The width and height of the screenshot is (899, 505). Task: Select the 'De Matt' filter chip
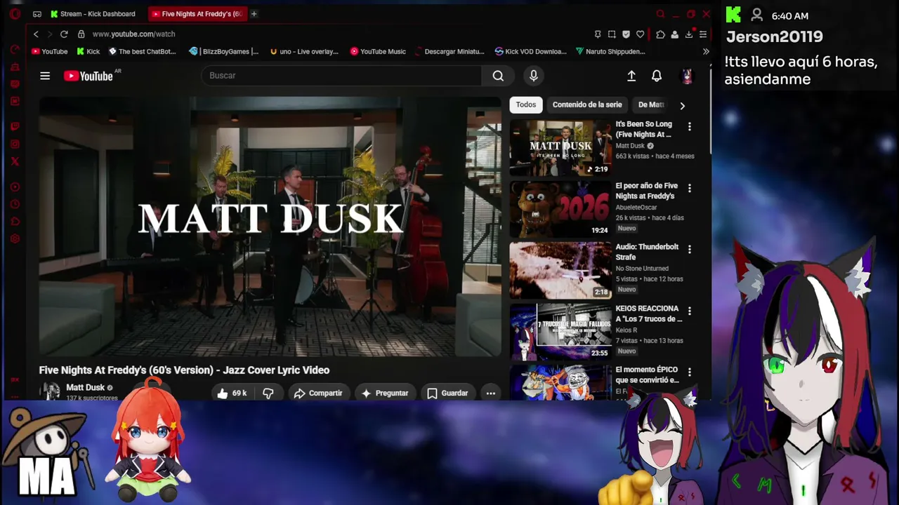pos(651,105)
